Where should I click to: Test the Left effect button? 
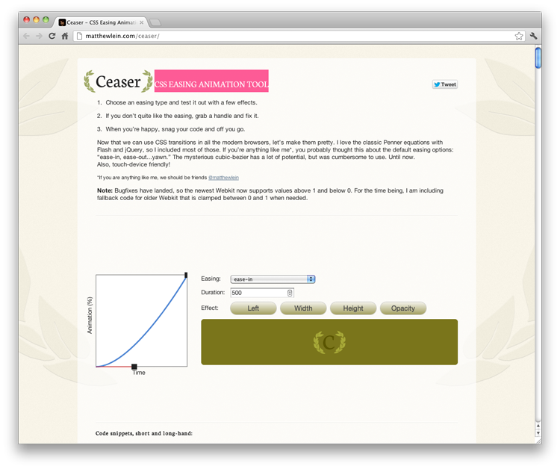[x=253, y=308]
